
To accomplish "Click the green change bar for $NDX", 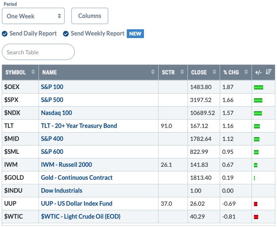I will (258, 113).
